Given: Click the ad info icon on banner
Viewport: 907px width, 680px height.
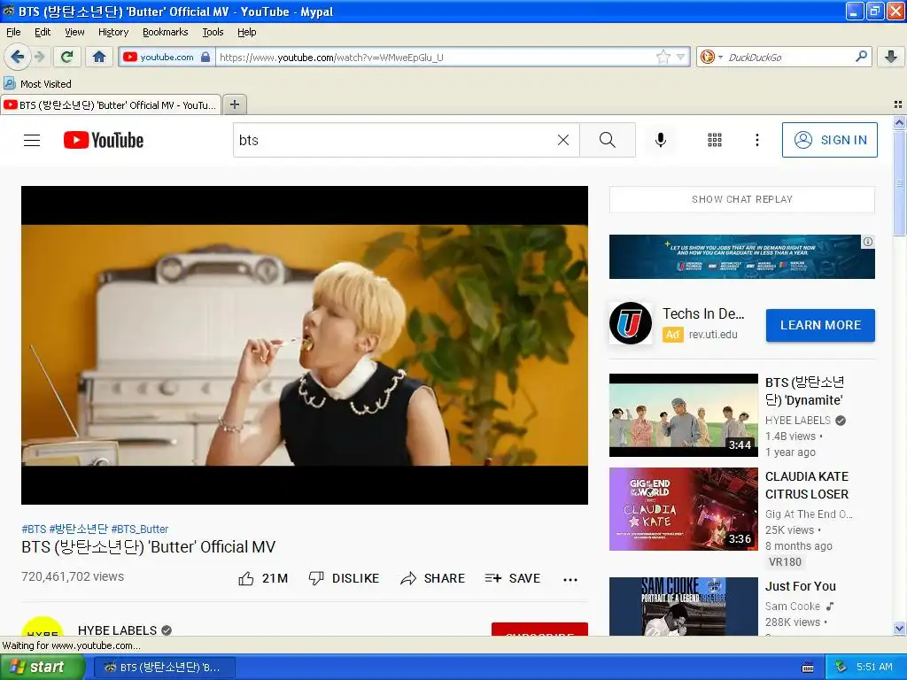Looking at the screenshot, I should coord(868,243).
